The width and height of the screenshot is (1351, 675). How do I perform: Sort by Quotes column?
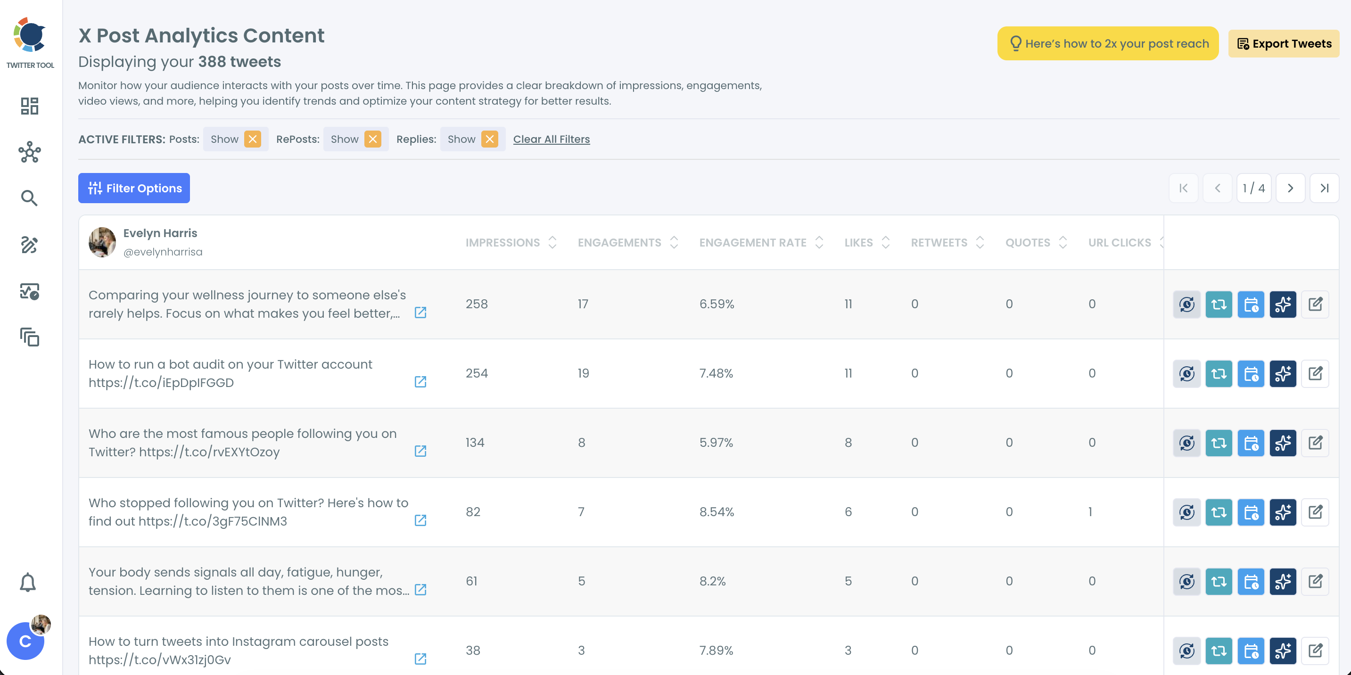coord(1063,242)
